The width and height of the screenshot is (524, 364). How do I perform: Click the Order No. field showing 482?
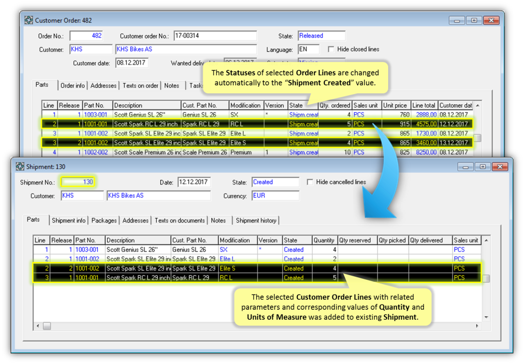pos(86,36)
